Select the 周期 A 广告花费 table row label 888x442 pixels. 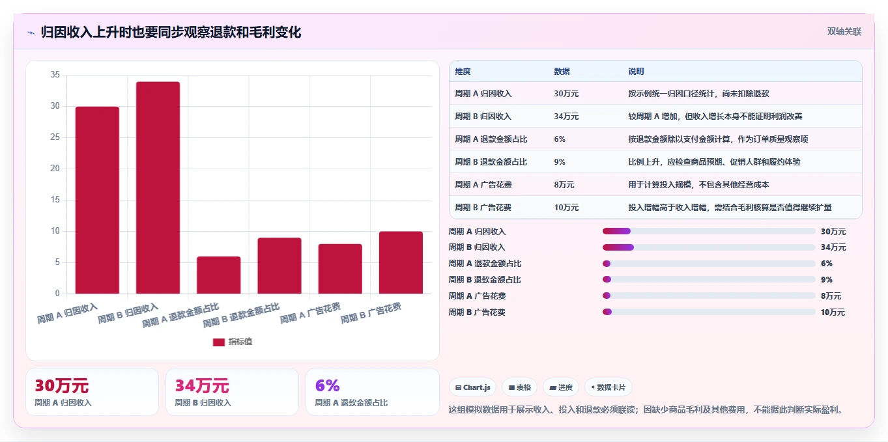[483, 185]
